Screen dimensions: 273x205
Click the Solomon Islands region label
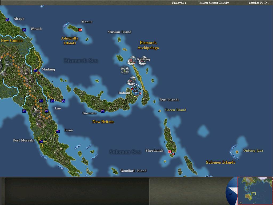click(220, 162)
